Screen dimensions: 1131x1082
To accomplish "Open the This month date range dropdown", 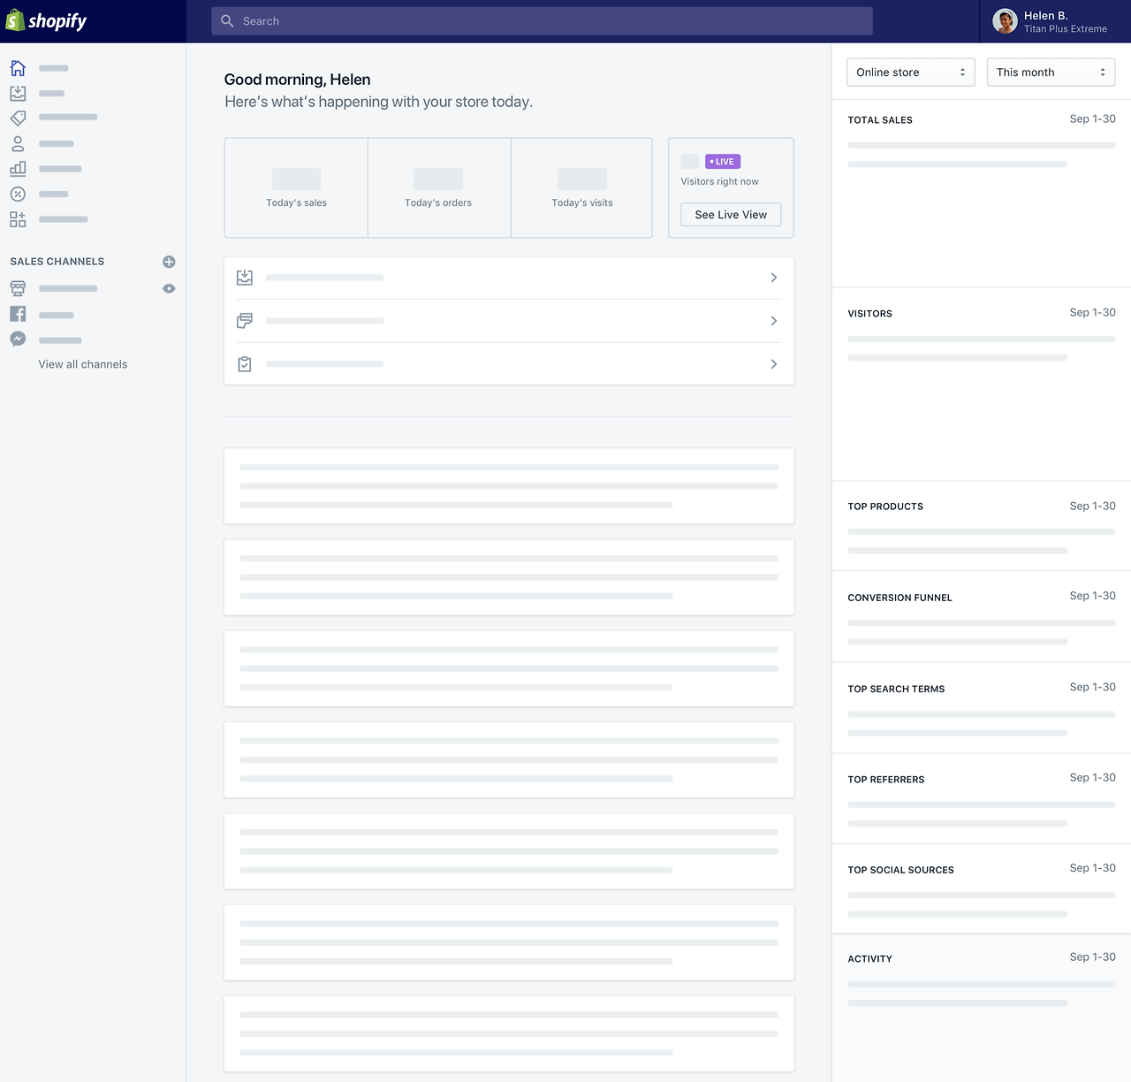I will 1051,72.
